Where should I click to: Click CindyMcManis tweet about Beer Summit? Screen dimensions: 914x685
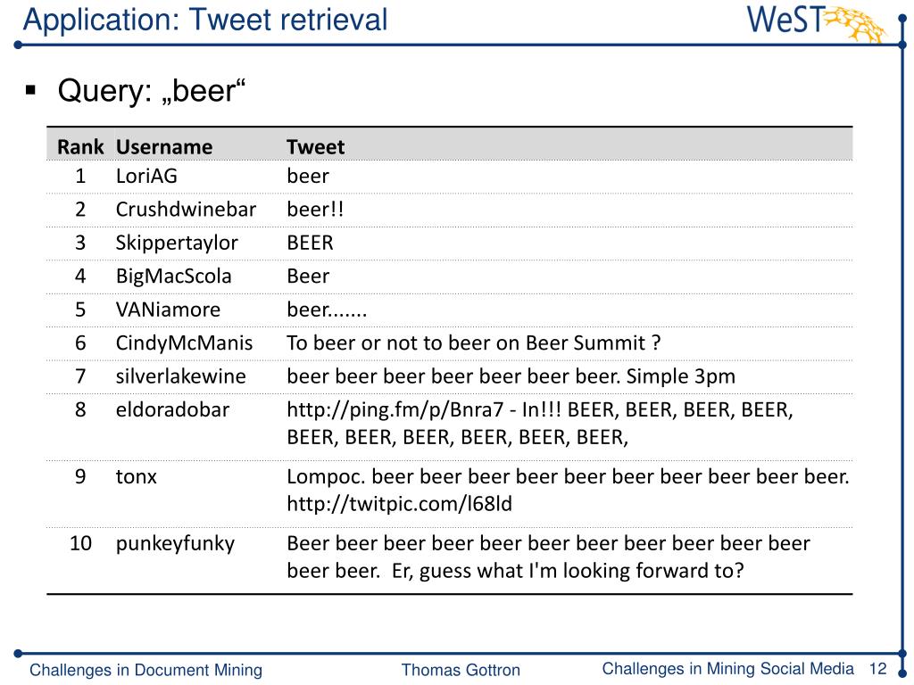[x=473, y=342]
